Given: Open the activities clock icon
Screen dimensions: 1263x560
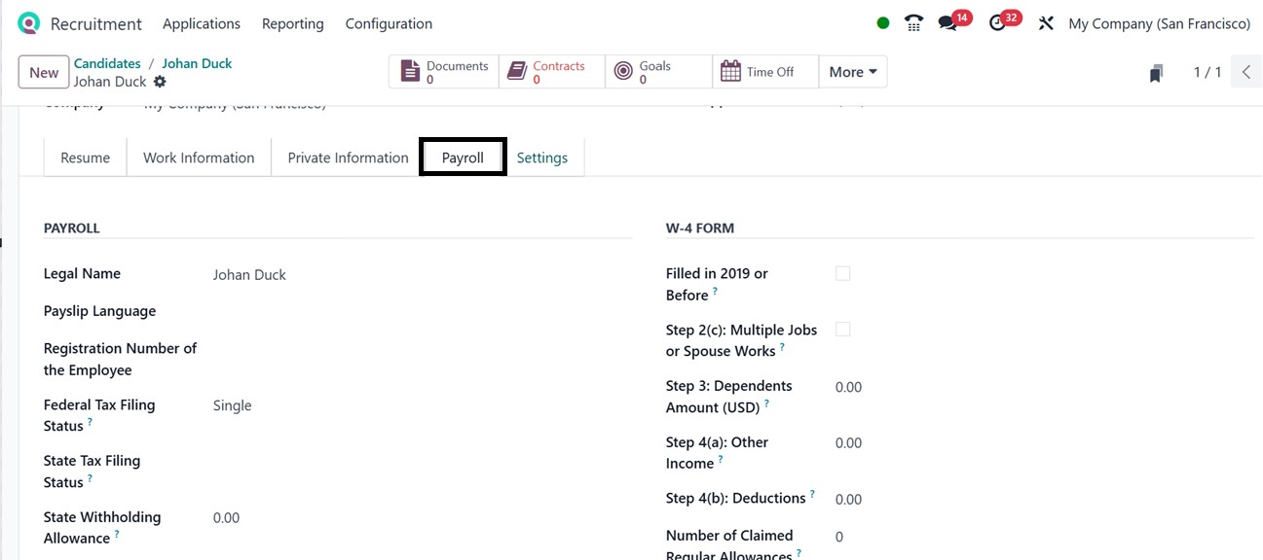Looking at the screenshot, I should [997, 23].
